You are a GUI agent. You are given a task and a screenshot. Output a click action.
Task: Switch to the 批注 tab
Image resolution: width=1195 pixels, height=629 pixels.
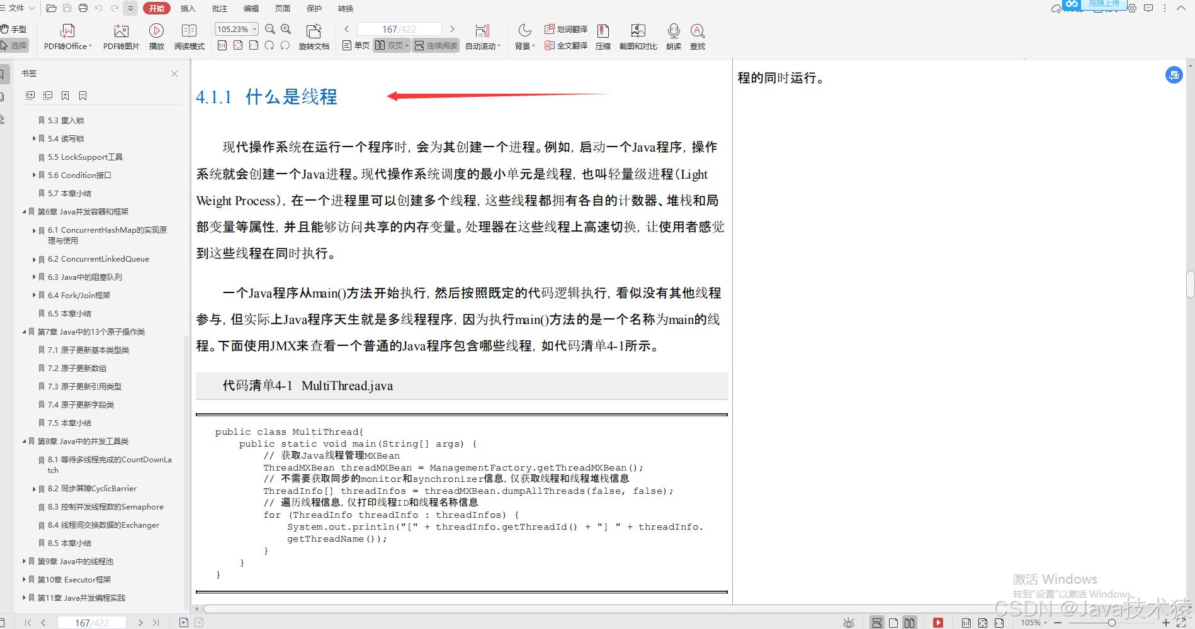click(219, 8)
